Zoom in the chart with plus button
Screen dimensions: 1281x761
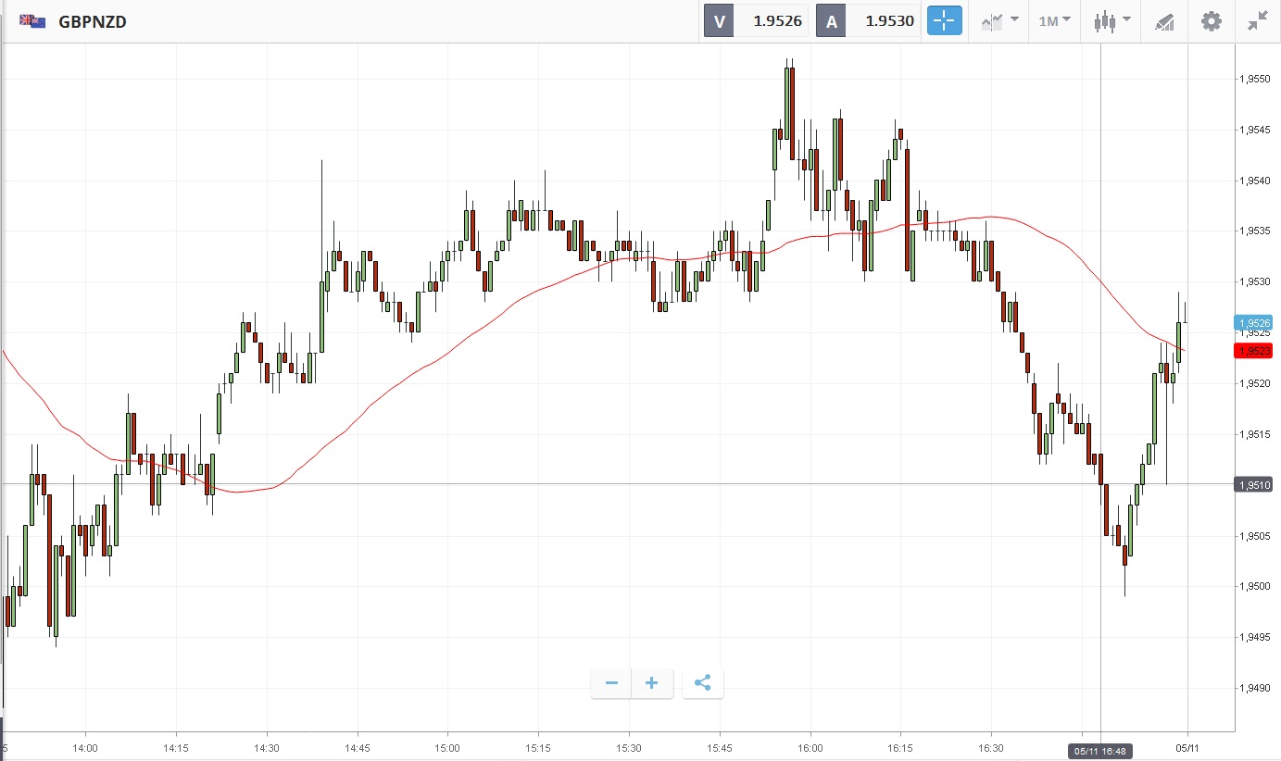click(652, 683)
